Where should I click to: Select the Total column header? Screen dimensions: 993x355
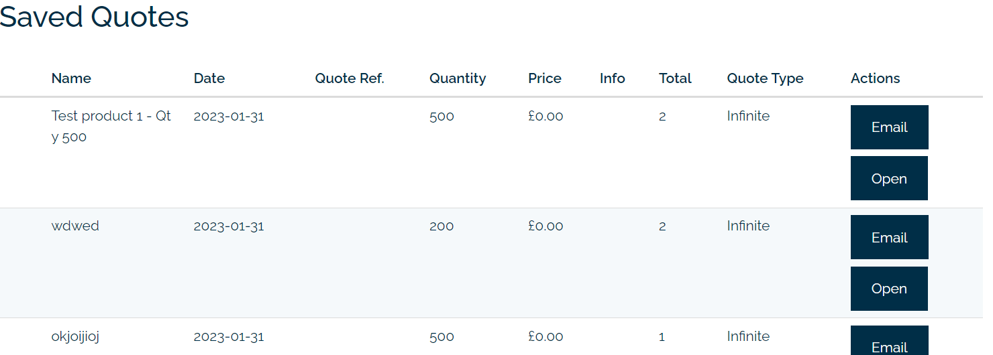pos(675,78)
